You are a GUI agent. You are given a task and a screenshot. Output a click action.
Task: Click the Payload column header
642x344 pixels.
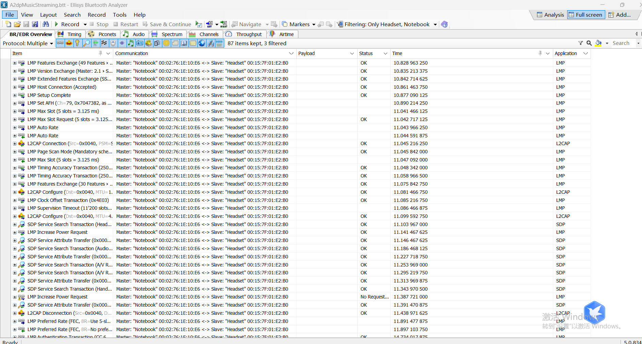click(x=326, y=53)
